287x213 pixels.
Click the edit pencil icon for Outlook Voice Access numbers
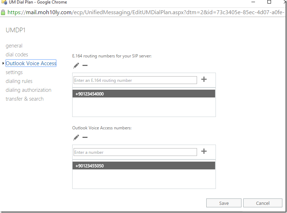[76, 137]
